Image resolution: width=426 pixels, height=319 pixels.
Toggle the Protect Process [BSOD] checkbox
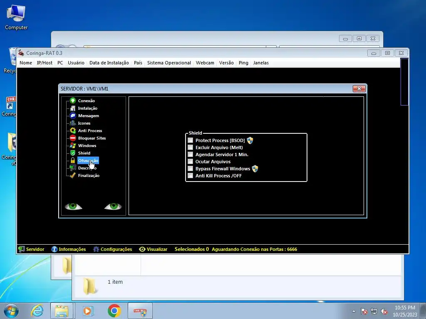[191, 140]
